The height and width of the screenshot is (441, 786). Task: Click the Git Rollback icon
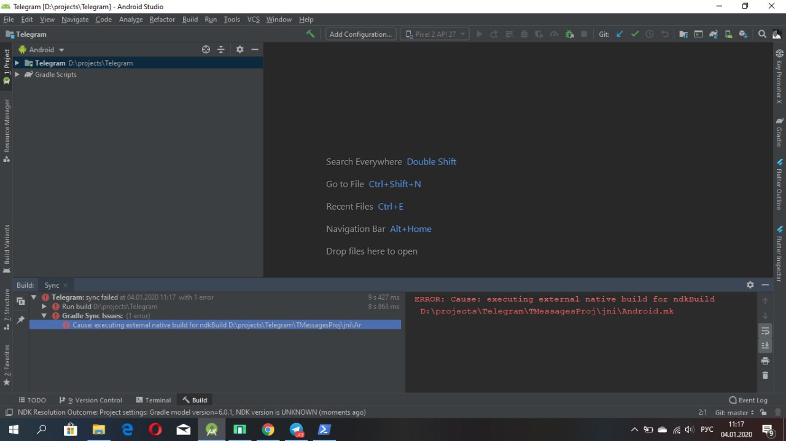664,34
